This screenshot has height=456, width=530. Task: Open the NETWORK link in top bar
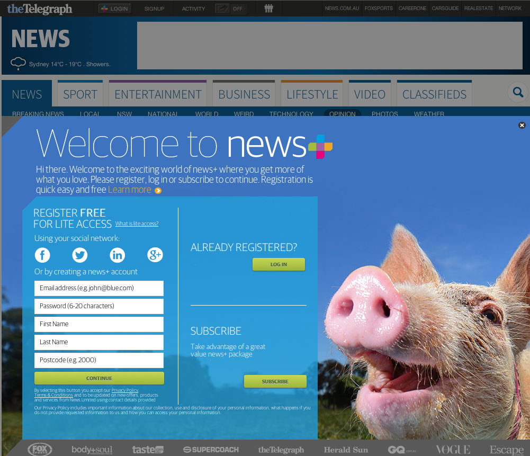[x=510, y=8]
